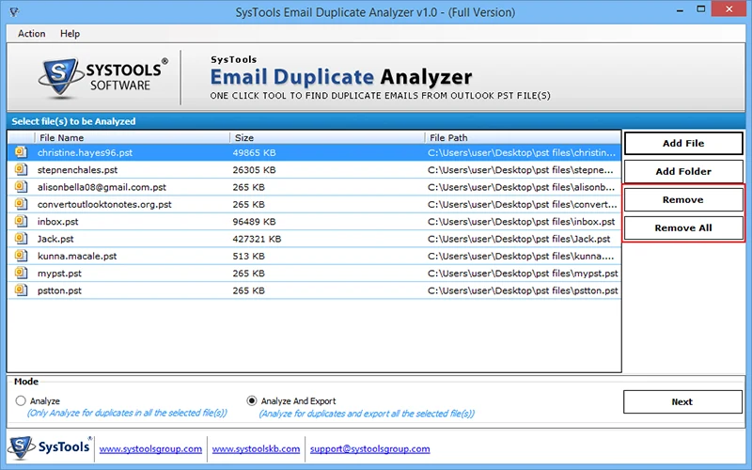Click the PST icon for kunna.macale.pst
This screenshot has height=470, width=752.
21,256
